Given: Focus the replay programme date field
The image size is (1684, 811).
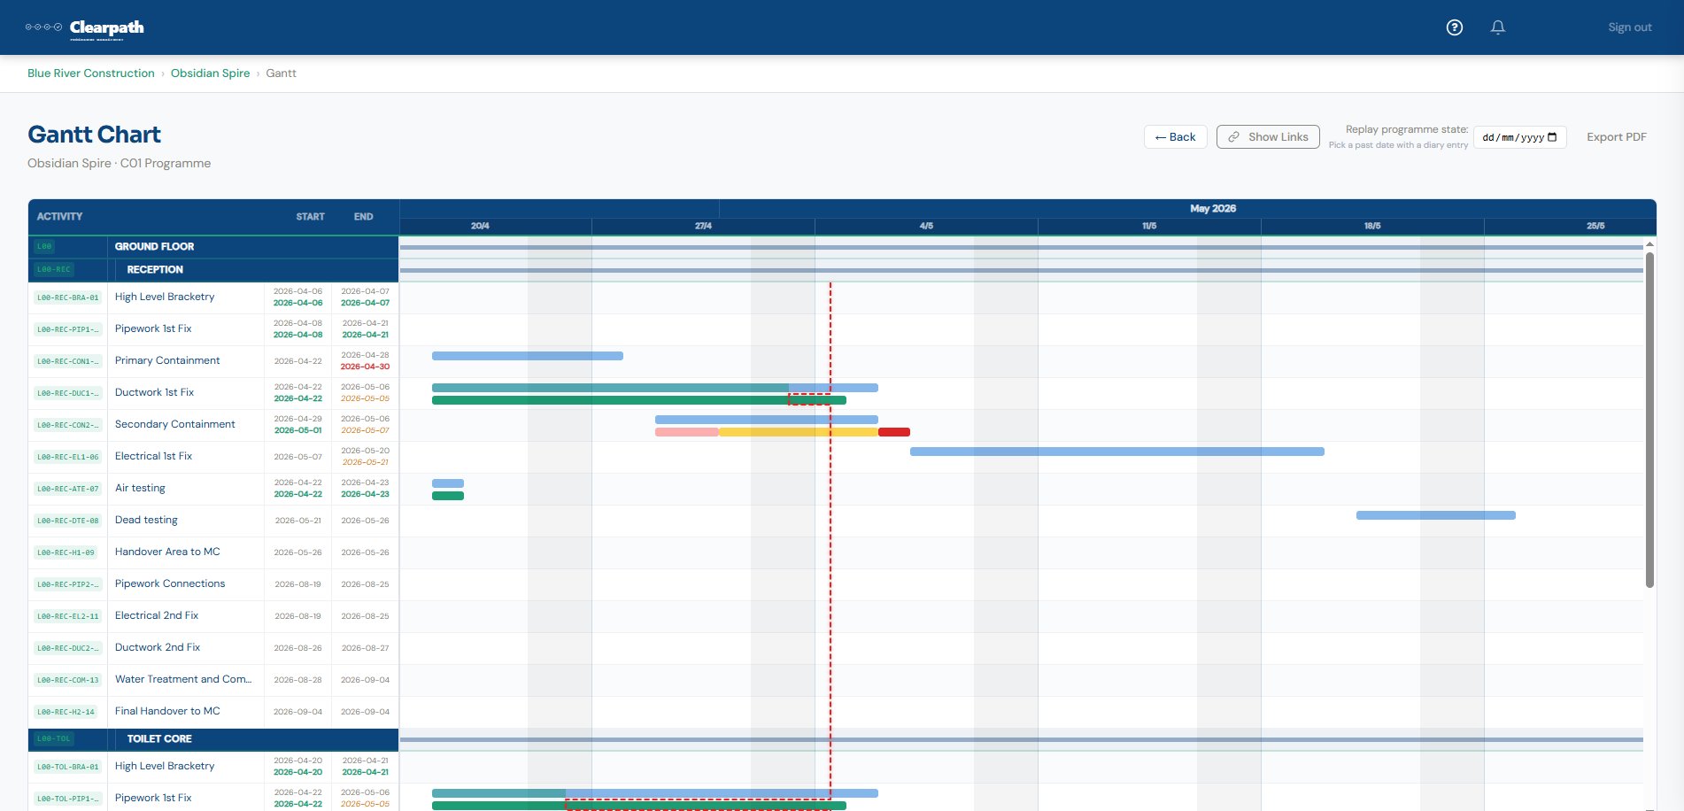Looking at the screenshot, I should [1519, 137].
